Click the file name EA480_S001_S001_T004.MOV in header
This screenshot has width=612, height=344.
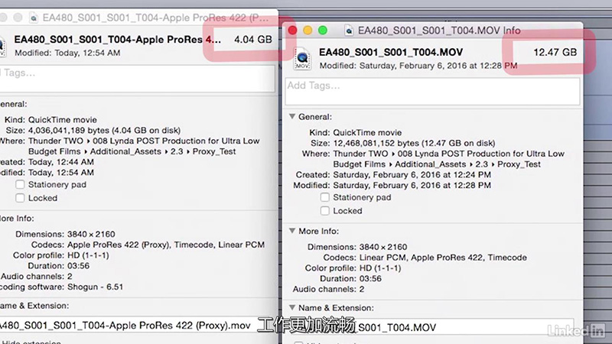click(391, 52)
